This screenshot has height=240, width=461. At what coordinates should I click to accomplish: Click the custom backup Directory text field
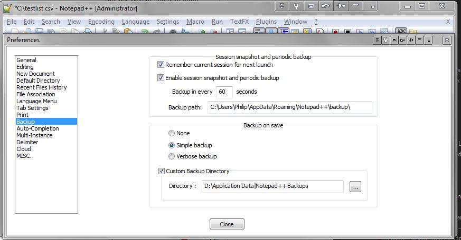(x=272, y=186)
